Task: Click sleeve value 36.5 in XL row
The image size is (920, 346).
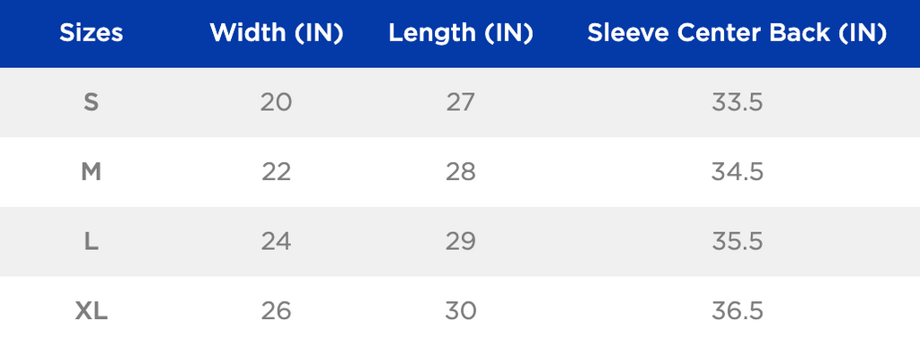Action: [738, 311]
